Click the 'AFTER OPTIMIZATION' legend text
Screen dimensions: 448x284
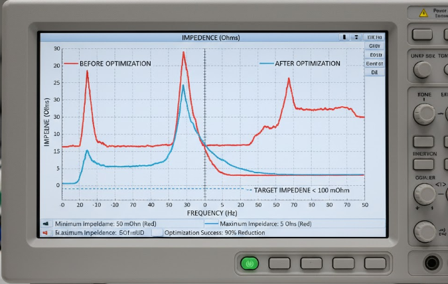tap(307, 64)
